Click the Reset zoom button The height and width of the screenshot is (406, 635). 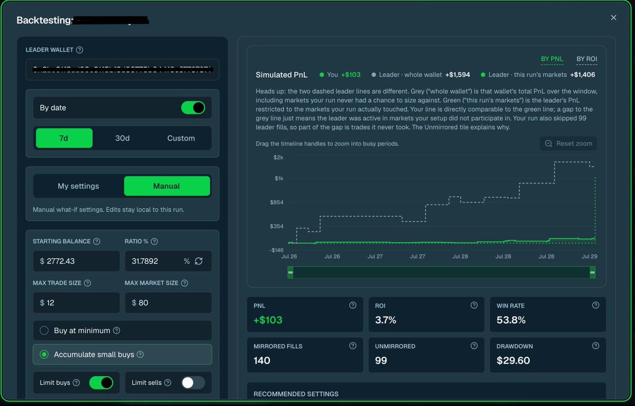[x=568, y=143]
